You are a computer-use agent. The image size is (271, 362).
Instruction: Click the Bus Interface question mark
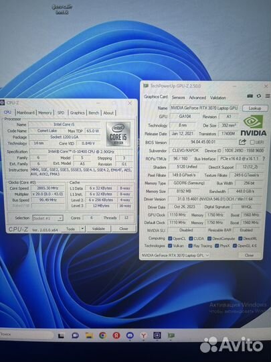(x=264, y=159)
